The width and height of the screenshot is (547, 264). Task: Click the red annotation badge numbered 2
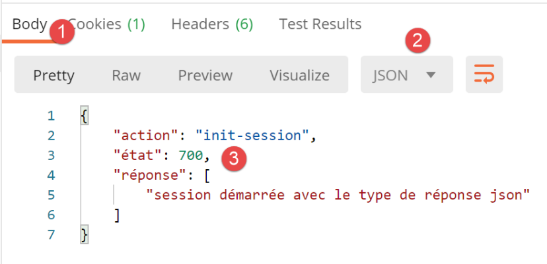coord(416,40)
